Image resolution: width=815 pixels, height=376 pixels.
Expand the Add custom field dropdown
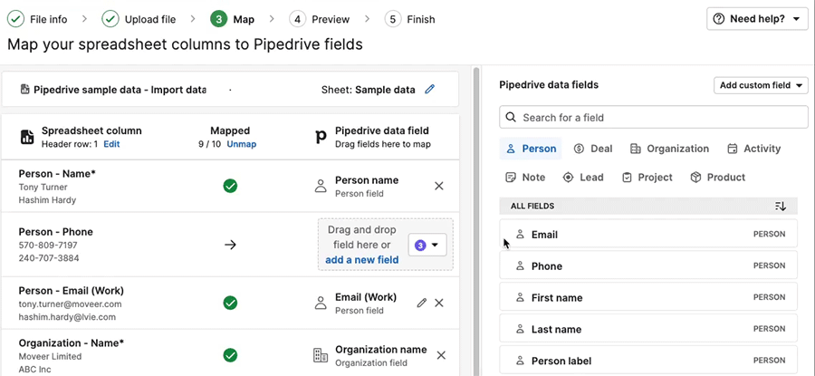point(761,85)
